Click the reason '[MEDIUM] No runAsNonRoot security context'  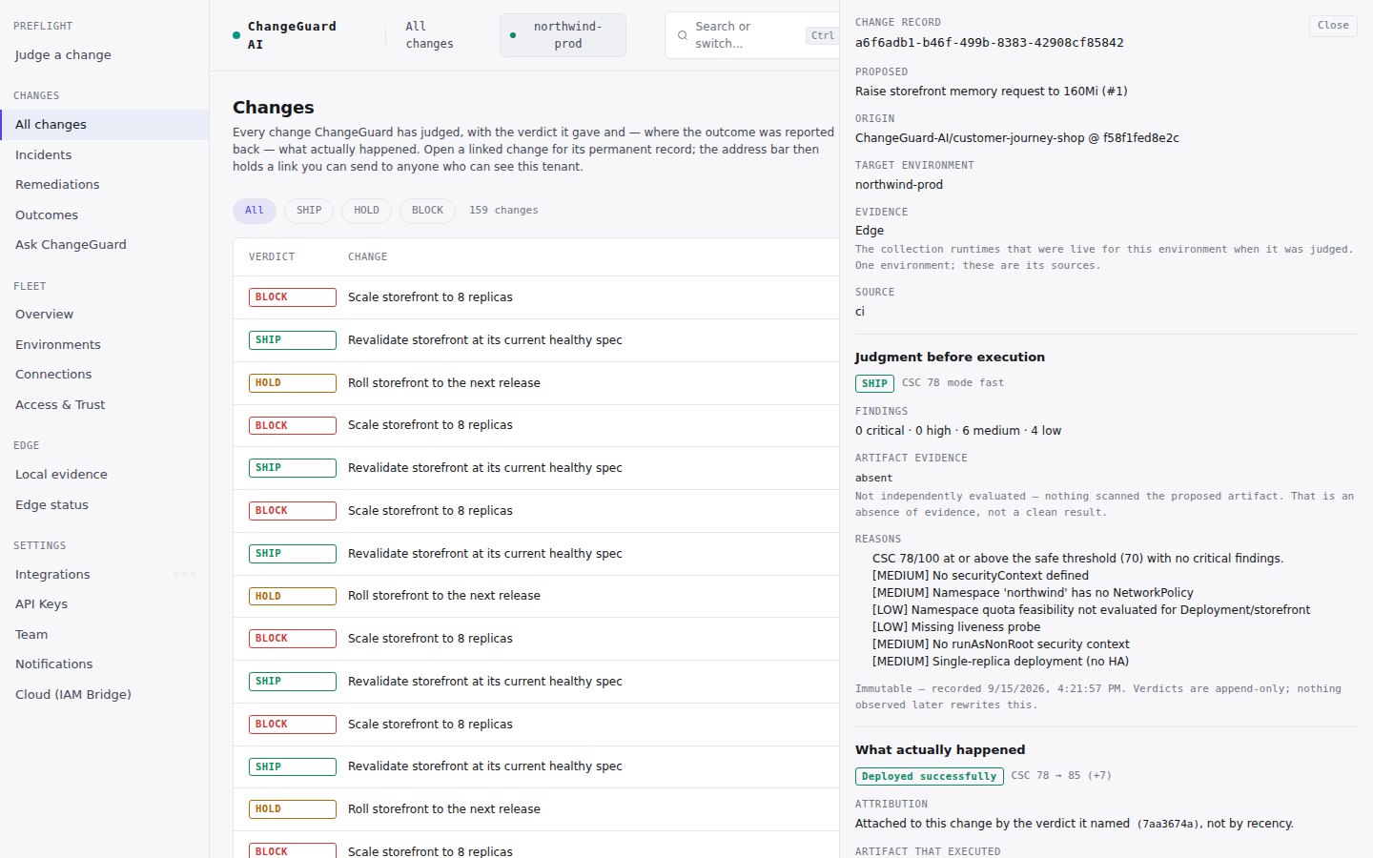pyautogui.click(x=1001, y=644)
